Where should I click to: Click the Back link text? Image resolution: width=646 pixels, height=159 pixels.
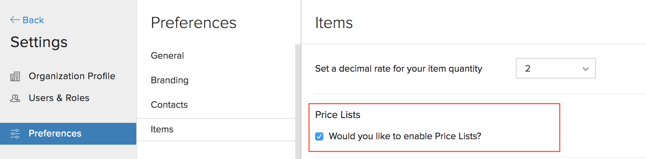click(33, 20)
